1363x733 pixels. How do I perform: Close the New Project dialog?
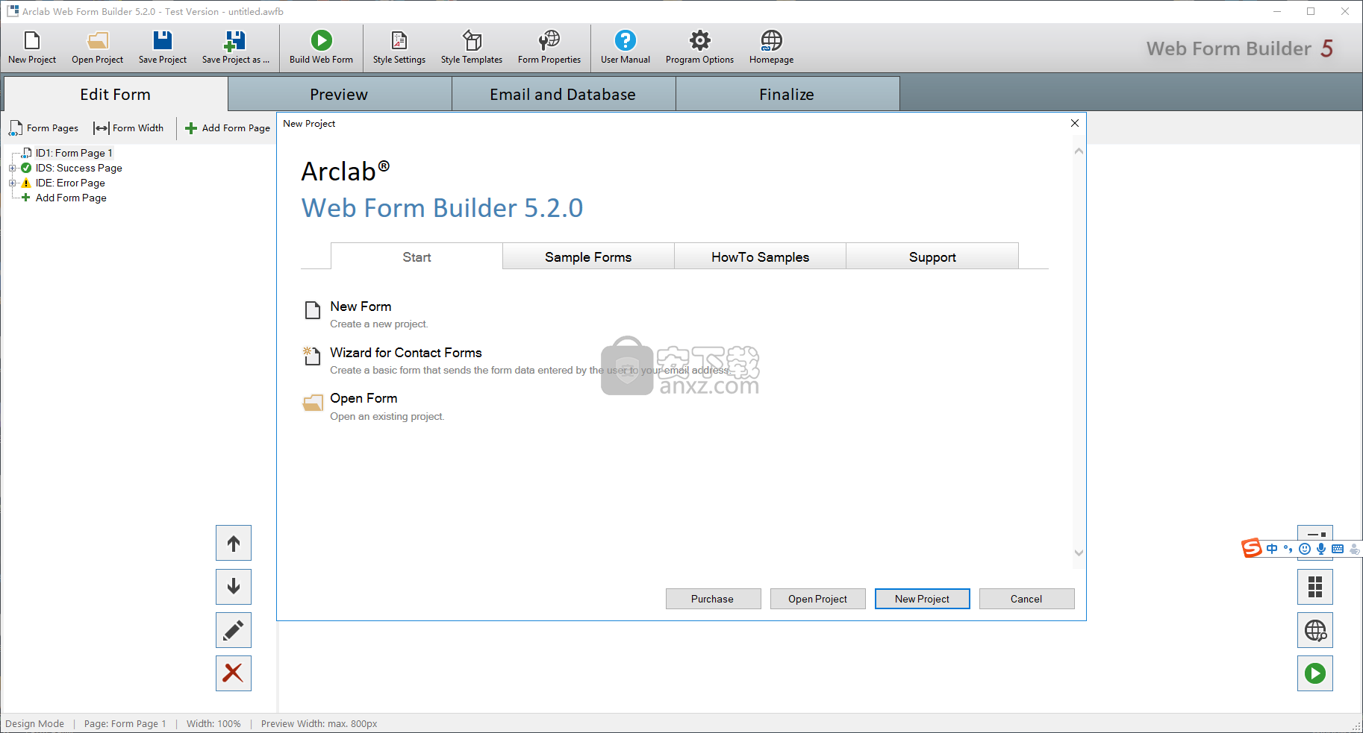(1075, 123)
